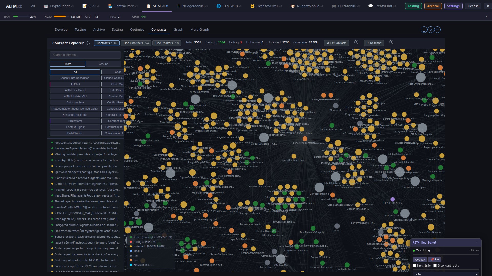Click the License button
Image resolution: width=492 pixels, height=276 pixels.
(x=473, y=6)
